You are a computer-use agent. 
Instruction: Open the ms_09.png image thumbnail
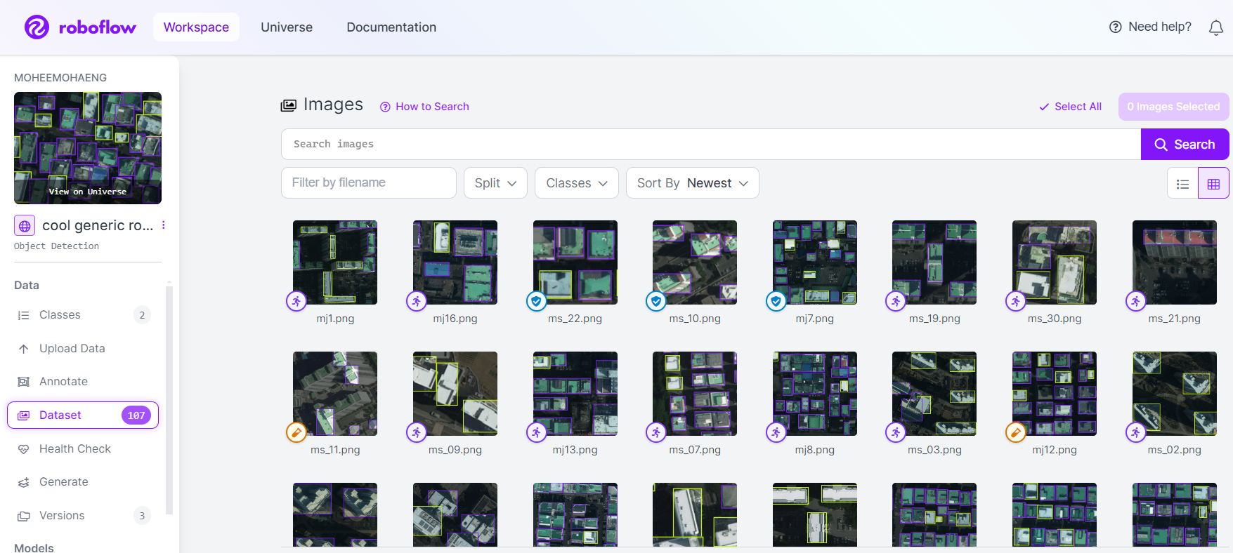(x=455, y=394)
